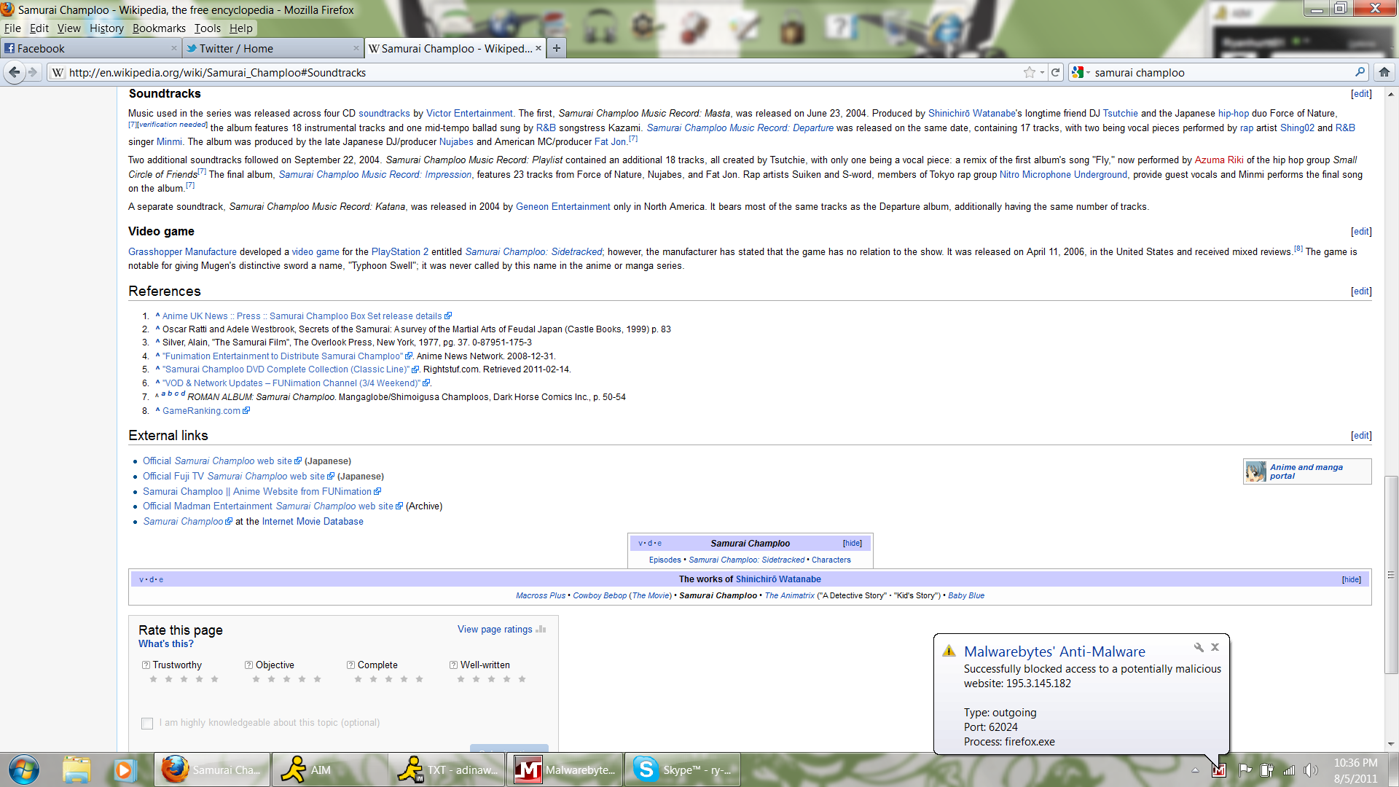Launch Windows Media Player from taskbar
The height and width of the screenshot is (787, 1399).
tap(124, 770)
